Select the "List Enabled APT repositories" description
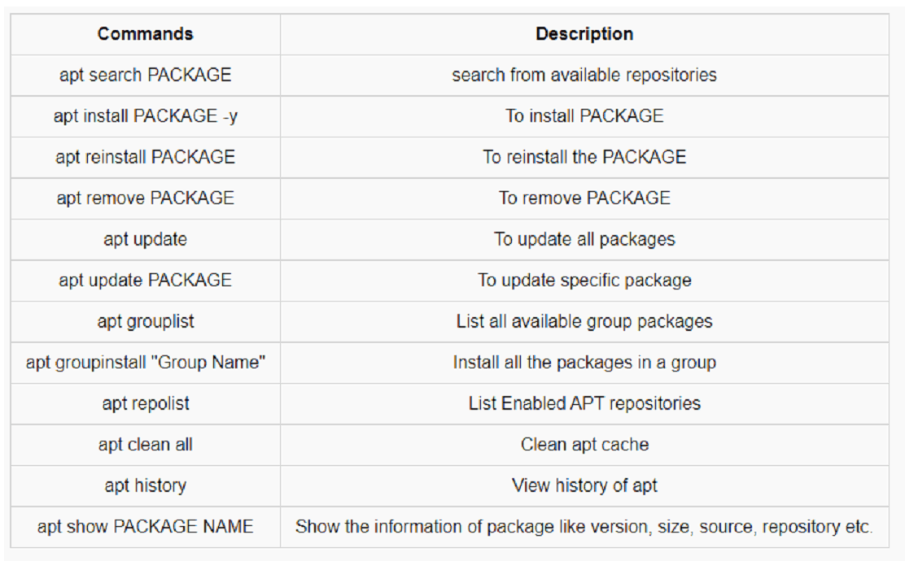905x561 pixels. point(584,403)
